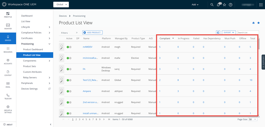Click the saved pages star in header
The height and width of the screenshot is (127, 265).
click(224, 5)
